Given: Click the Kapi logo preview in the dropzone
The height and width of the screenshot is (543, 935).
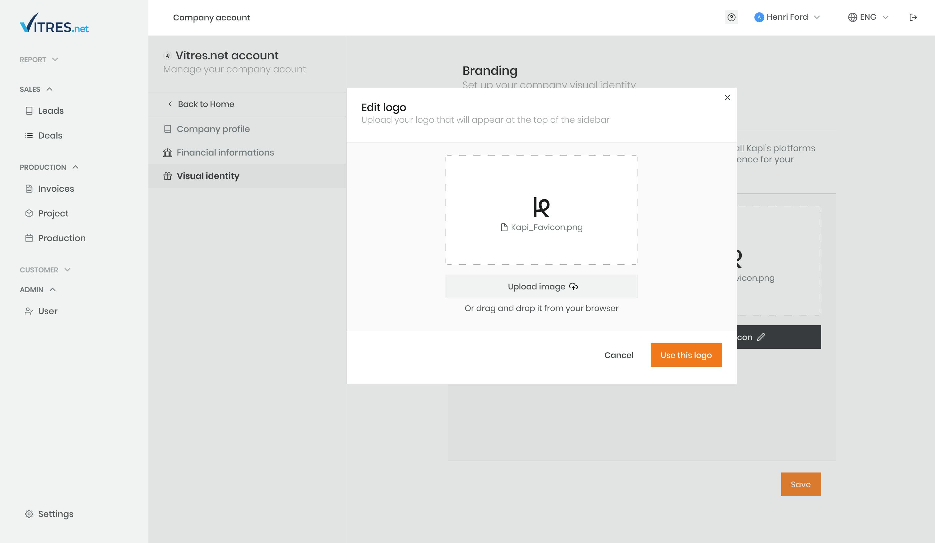Looking at the screenshot, I should point(541,207).
